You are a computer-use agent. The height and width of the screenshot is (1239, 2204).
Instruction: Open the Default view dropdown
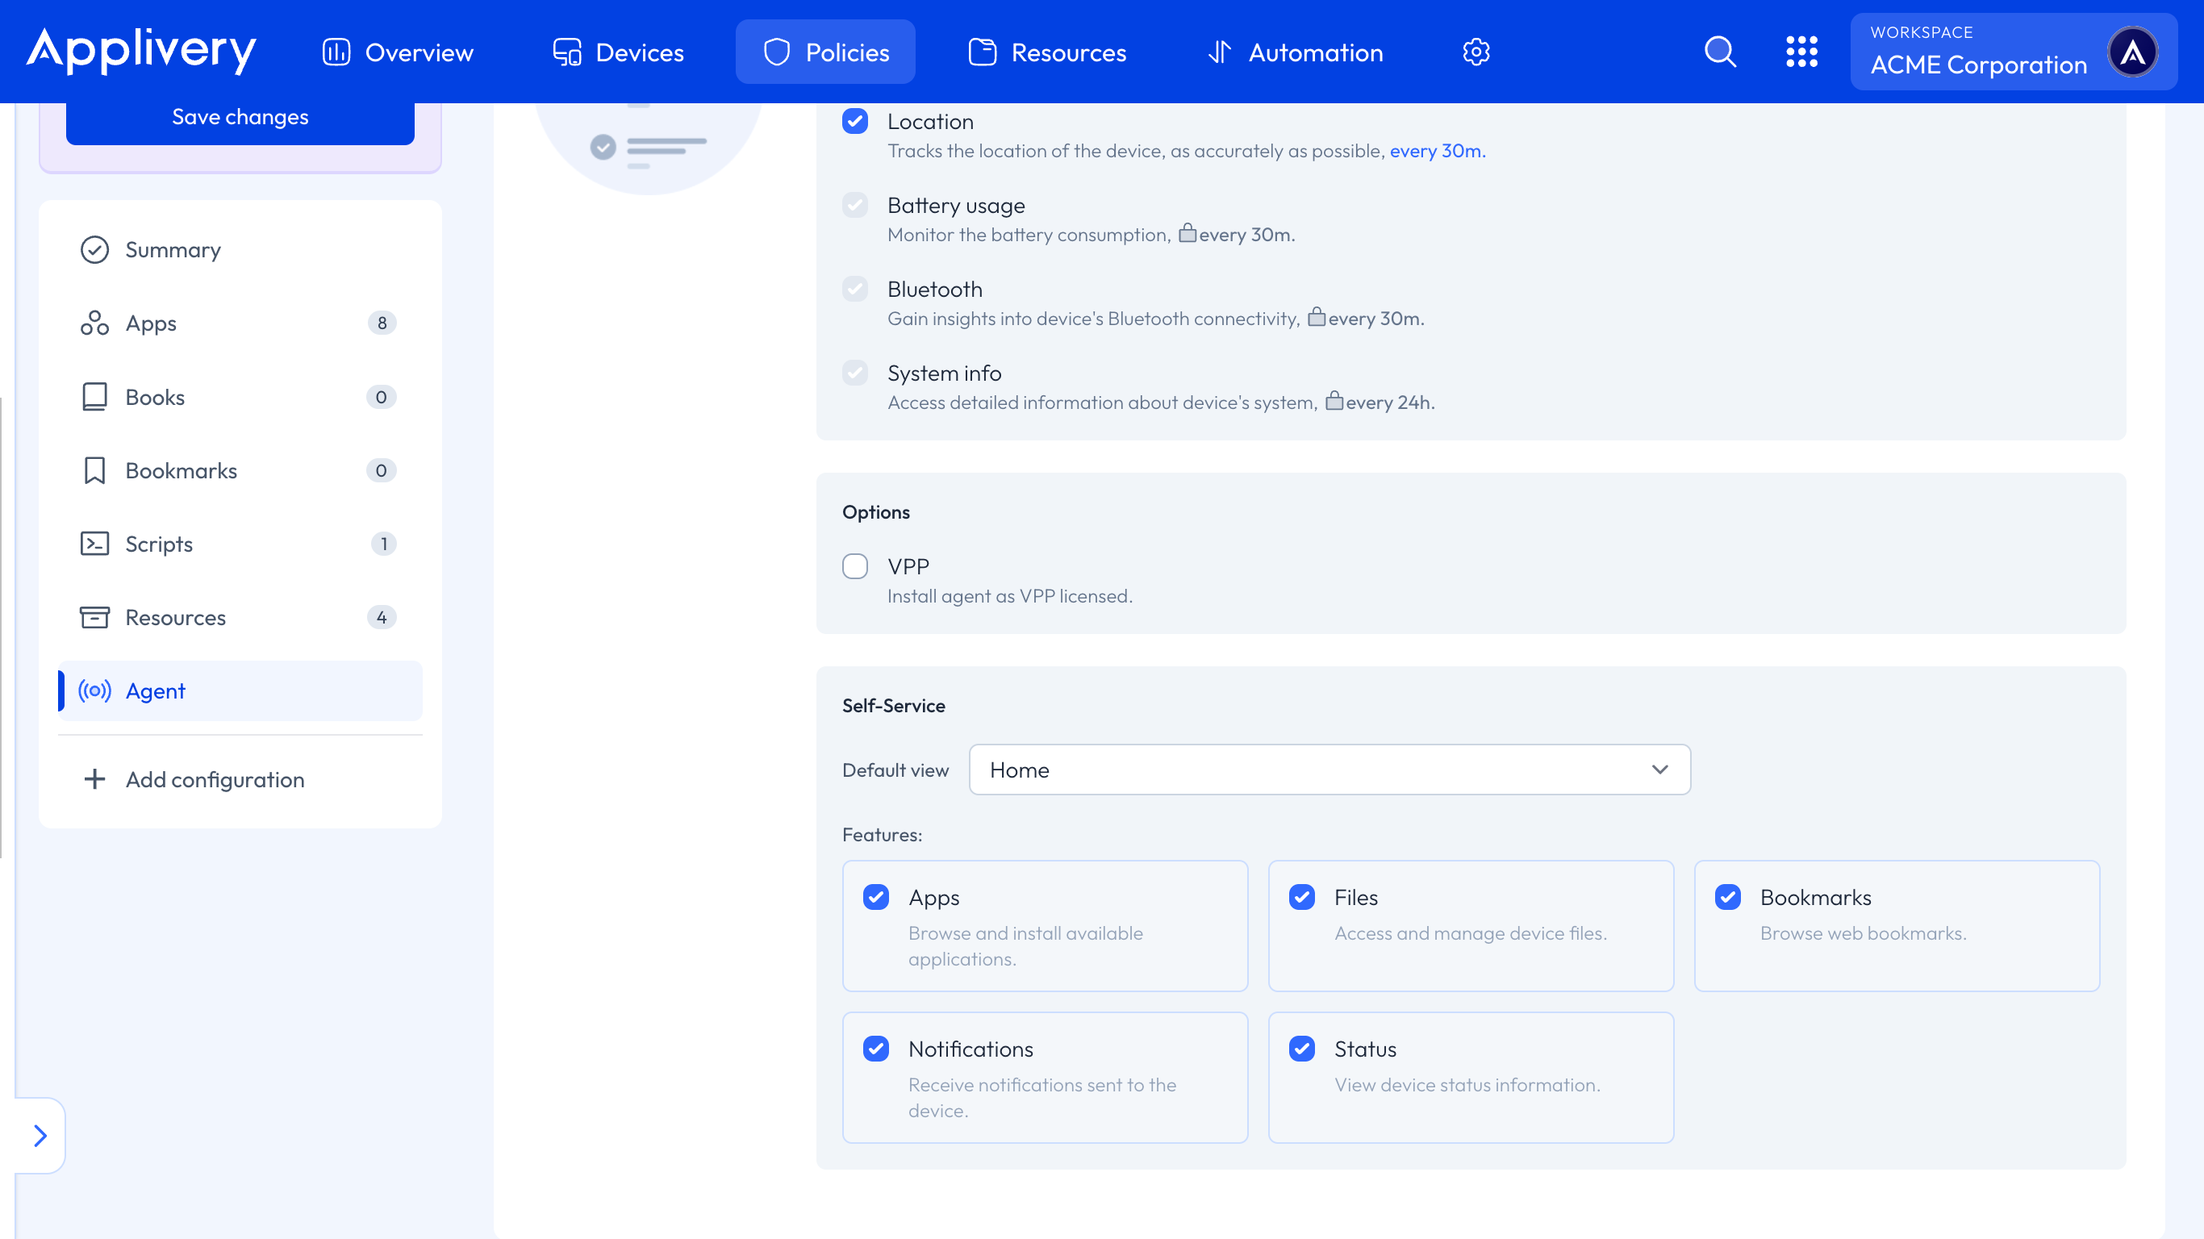[1329, 770]
